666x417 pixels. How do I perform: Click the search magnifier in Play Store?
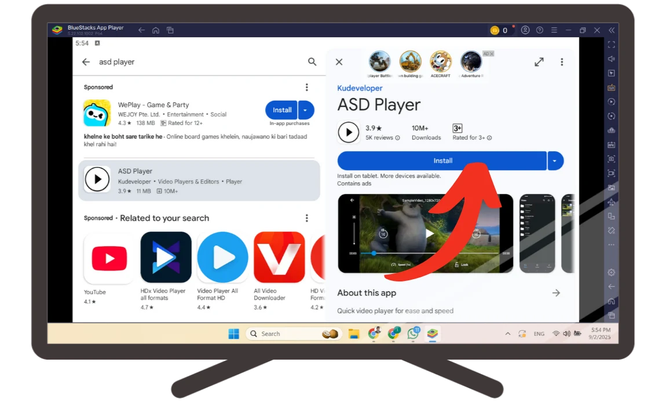[x=312, y=62]
